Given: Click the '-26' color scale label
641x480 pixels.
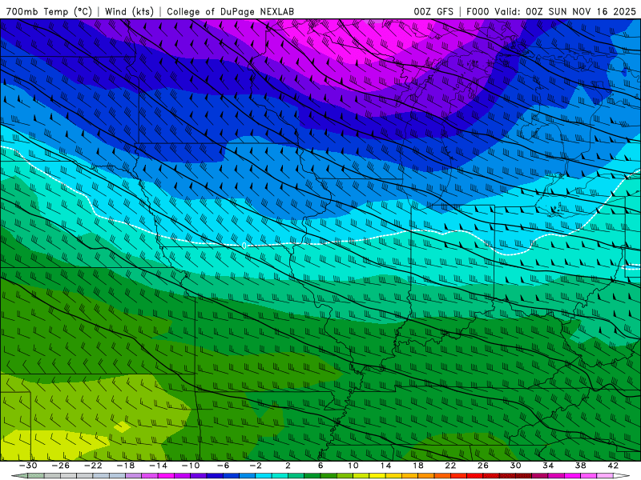Looking at the screenshot, I should pos(61,466).
